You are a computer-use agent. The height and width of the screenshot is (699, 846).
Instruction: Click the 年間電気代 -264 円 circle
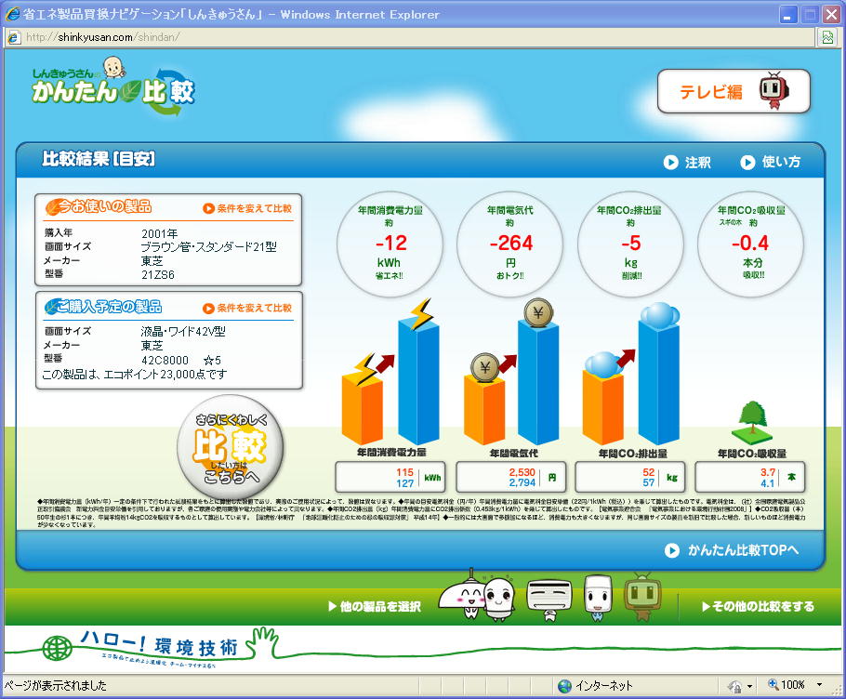509,244
